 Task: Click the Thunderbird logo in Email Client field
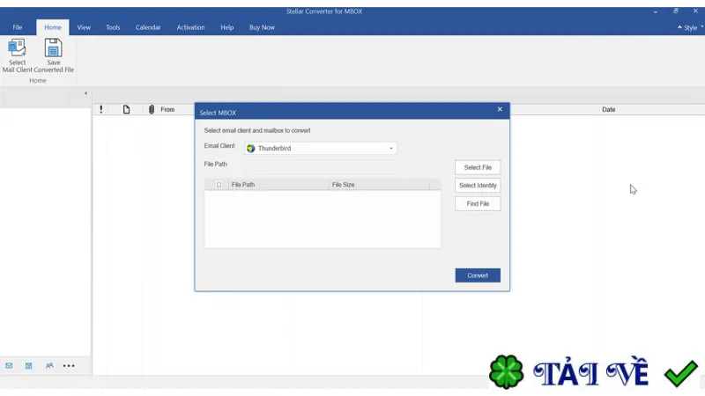251,148
